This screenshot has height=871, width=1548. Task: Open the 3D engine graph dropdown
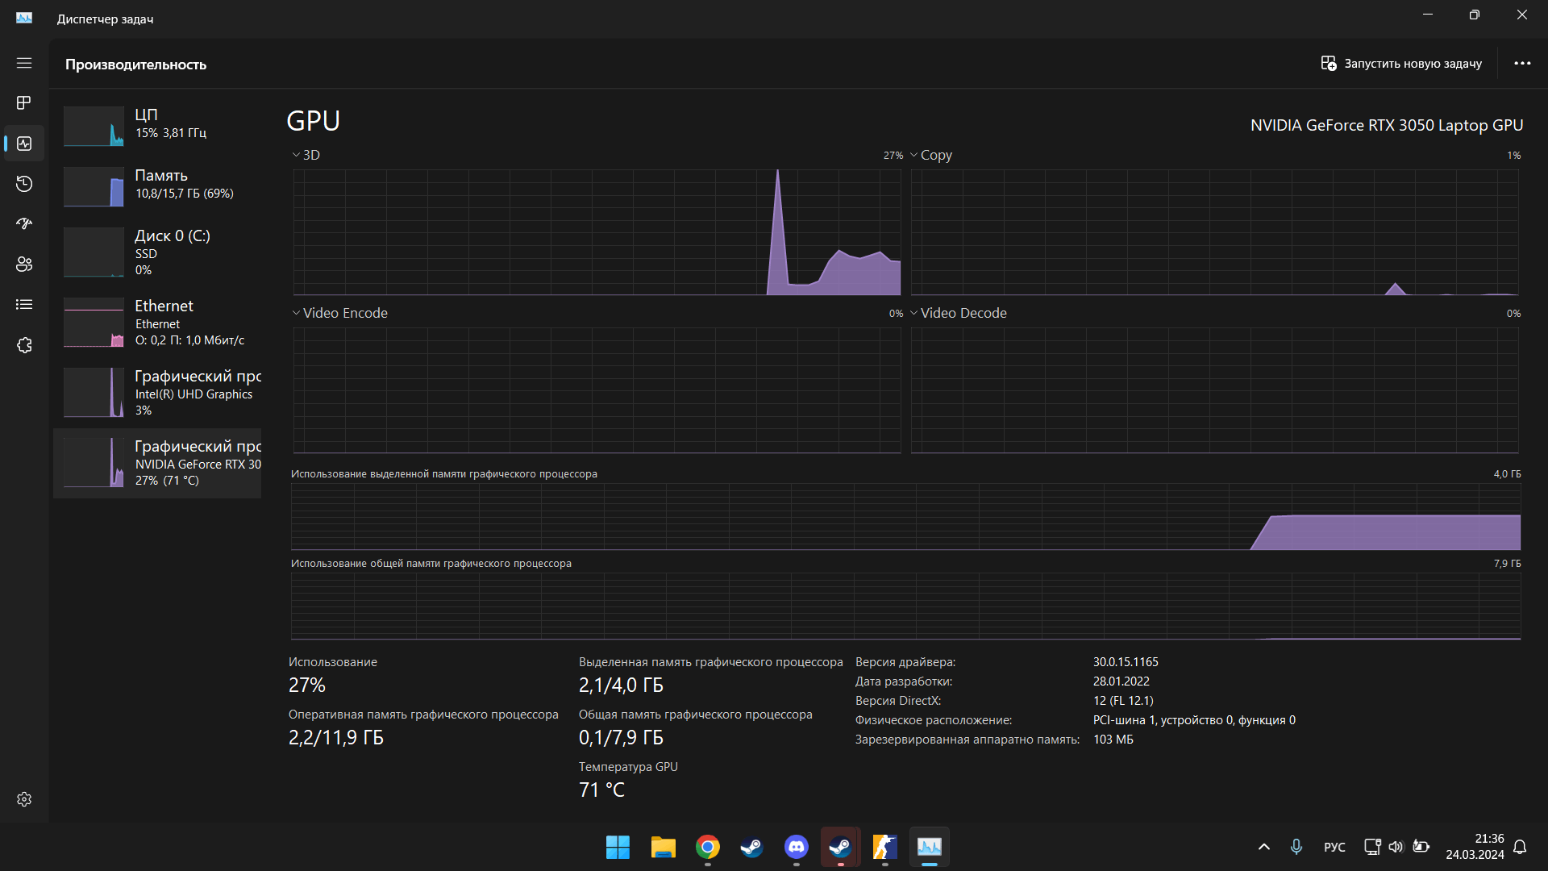tap(306, 155)
